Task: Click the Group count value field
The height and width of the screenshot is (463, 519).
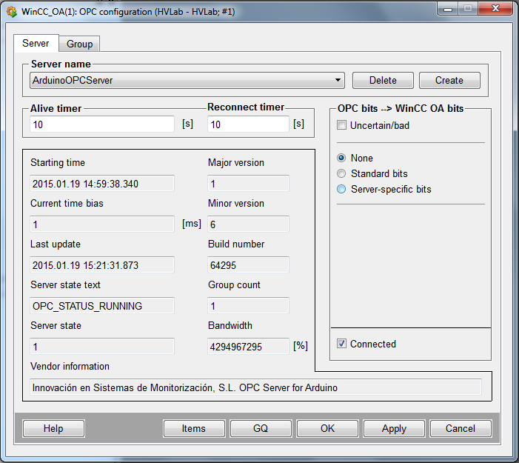Action: pyautogui.click(x=248, y=306)
